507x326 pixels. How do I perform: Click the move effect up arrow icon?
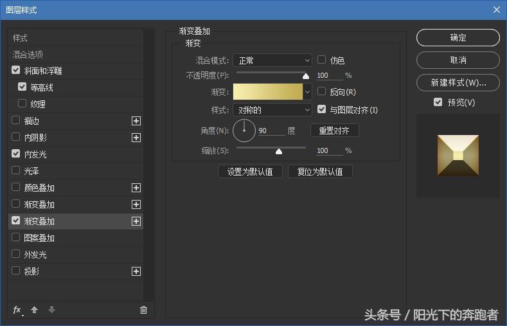click(34, 310)
